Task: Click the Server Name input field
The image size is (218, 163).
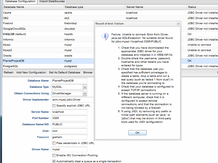Action: pos(69,112)
